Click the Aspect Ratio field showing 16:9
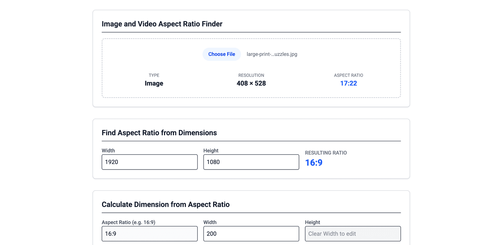The image size is (503, 245). (149, 233)
